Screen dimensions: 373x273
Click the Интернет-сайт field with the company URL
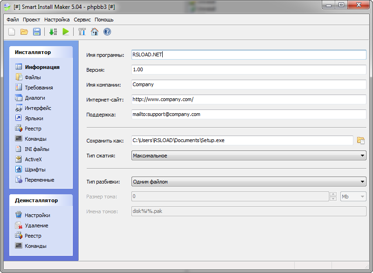[x=249, y=99]
